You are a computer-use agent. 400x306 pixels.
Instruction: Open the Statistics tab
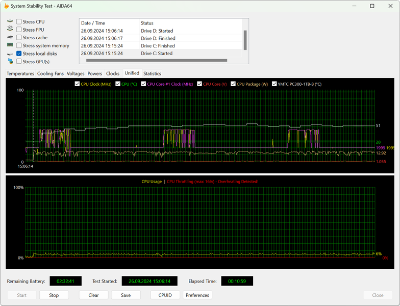coord(152,73)
